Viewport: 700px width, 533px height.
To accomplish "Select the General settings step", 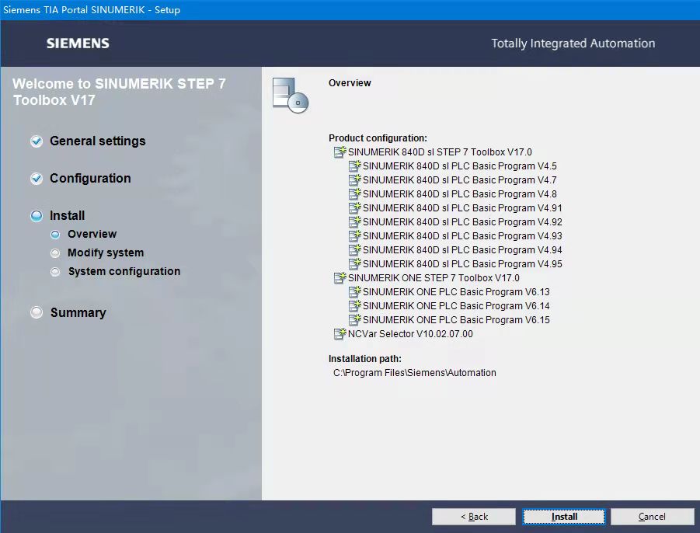I will click(97, 141).
